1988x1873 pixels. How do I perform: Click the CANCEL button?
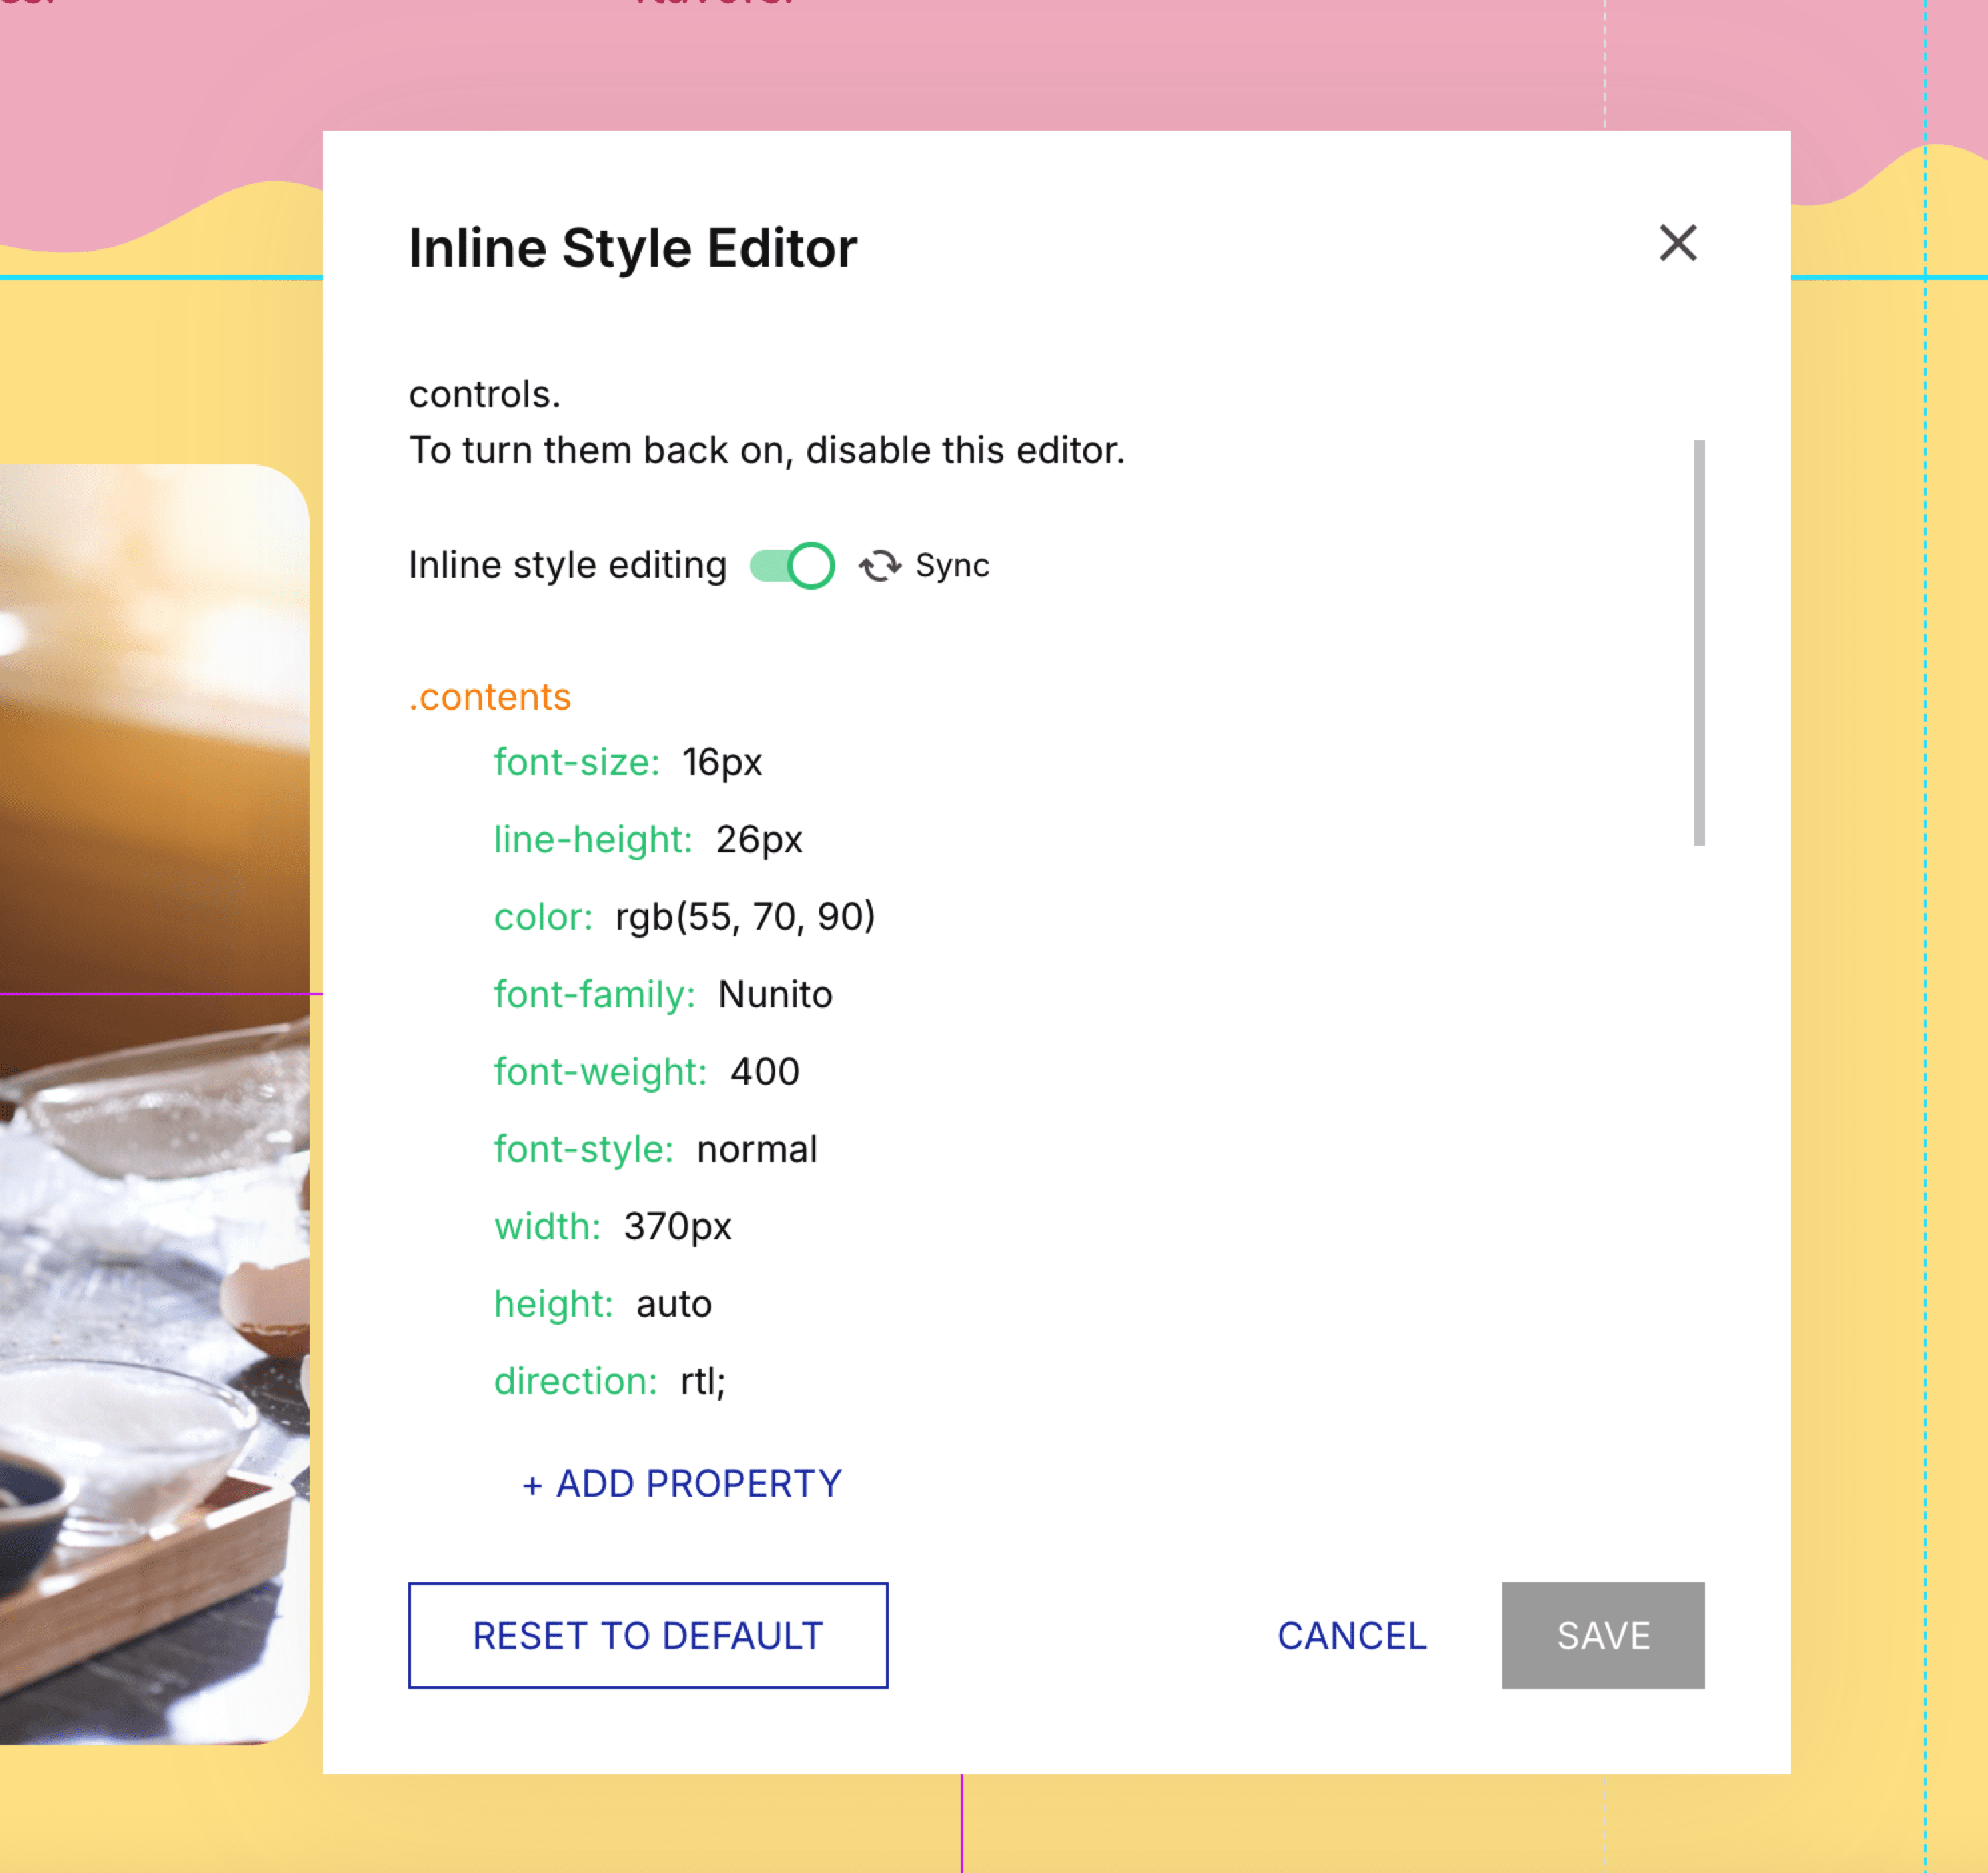pyautogui.click(x=1351, y=1635)
